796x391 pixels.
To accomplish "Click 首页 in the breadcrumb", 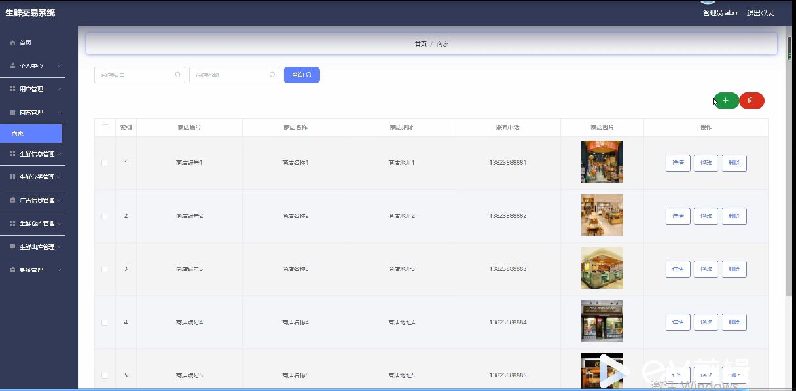I will 420,44.
